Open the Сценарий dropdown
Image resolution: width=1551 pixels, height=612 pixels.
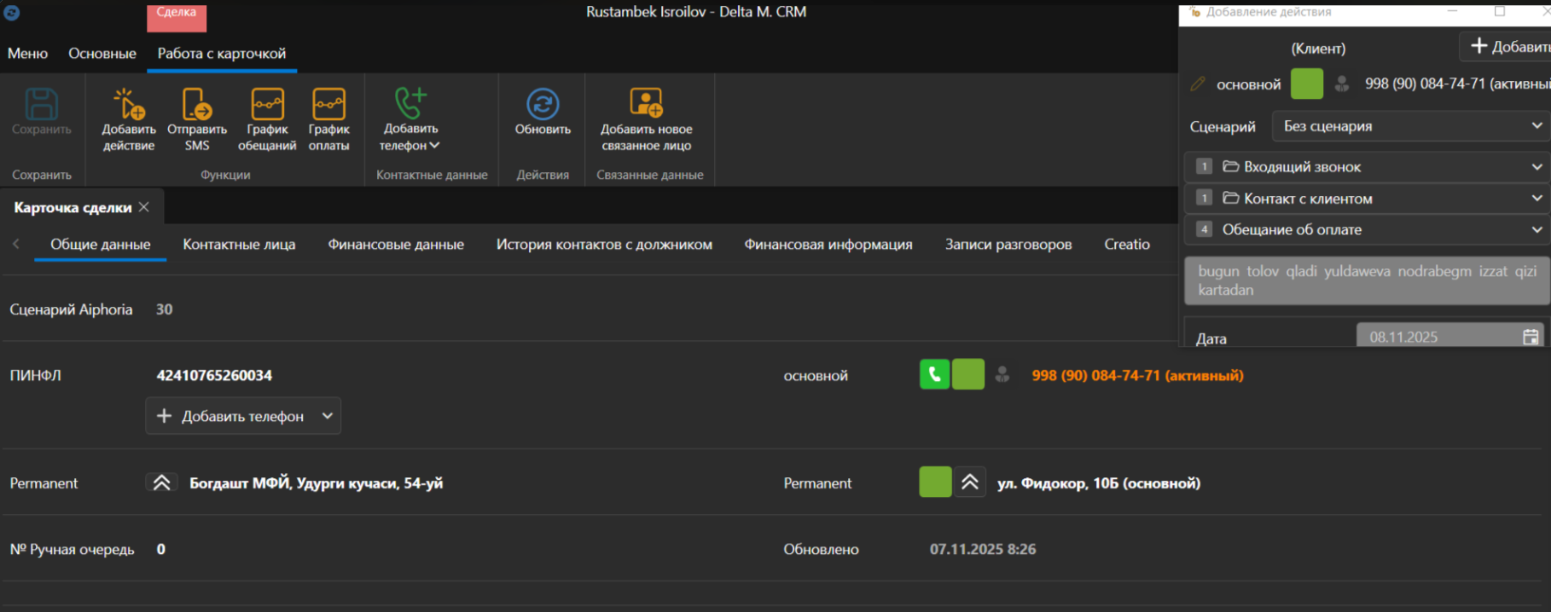pos(1409,126)
